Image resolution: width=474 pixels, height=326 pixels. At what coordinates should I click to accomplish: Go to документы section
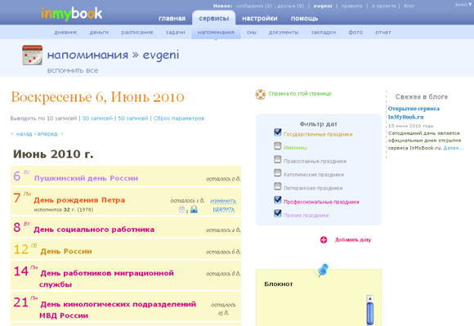coord(284,33)
